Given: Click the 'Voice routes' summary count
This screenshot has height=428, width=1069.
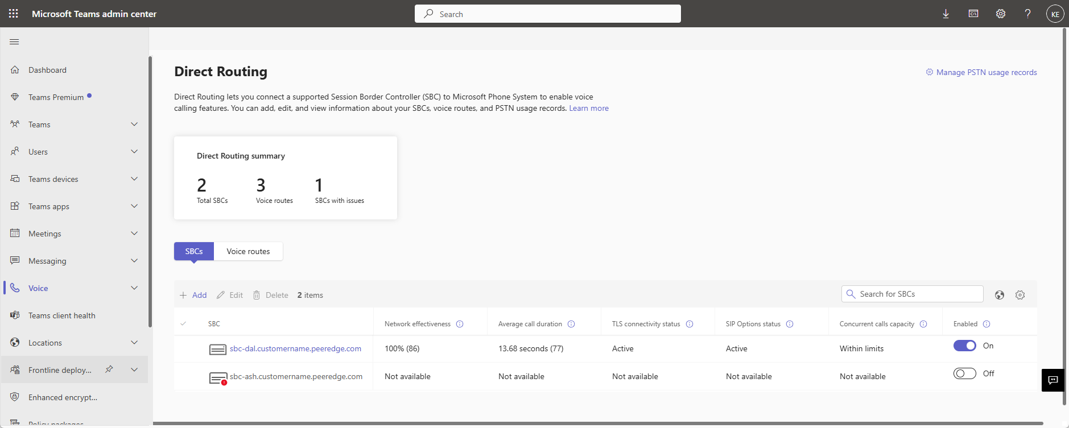Looking at the screenshot, I should [261, 185].
